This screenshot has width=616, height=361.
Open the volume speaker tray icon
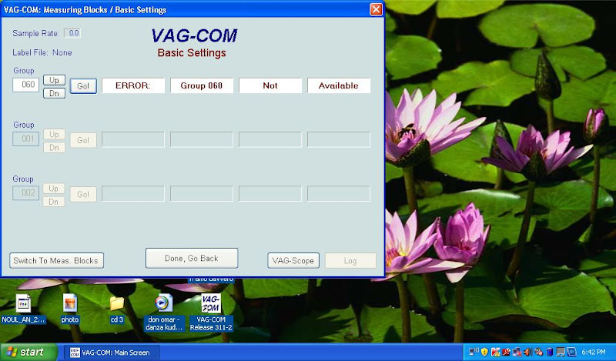[527, 352]
